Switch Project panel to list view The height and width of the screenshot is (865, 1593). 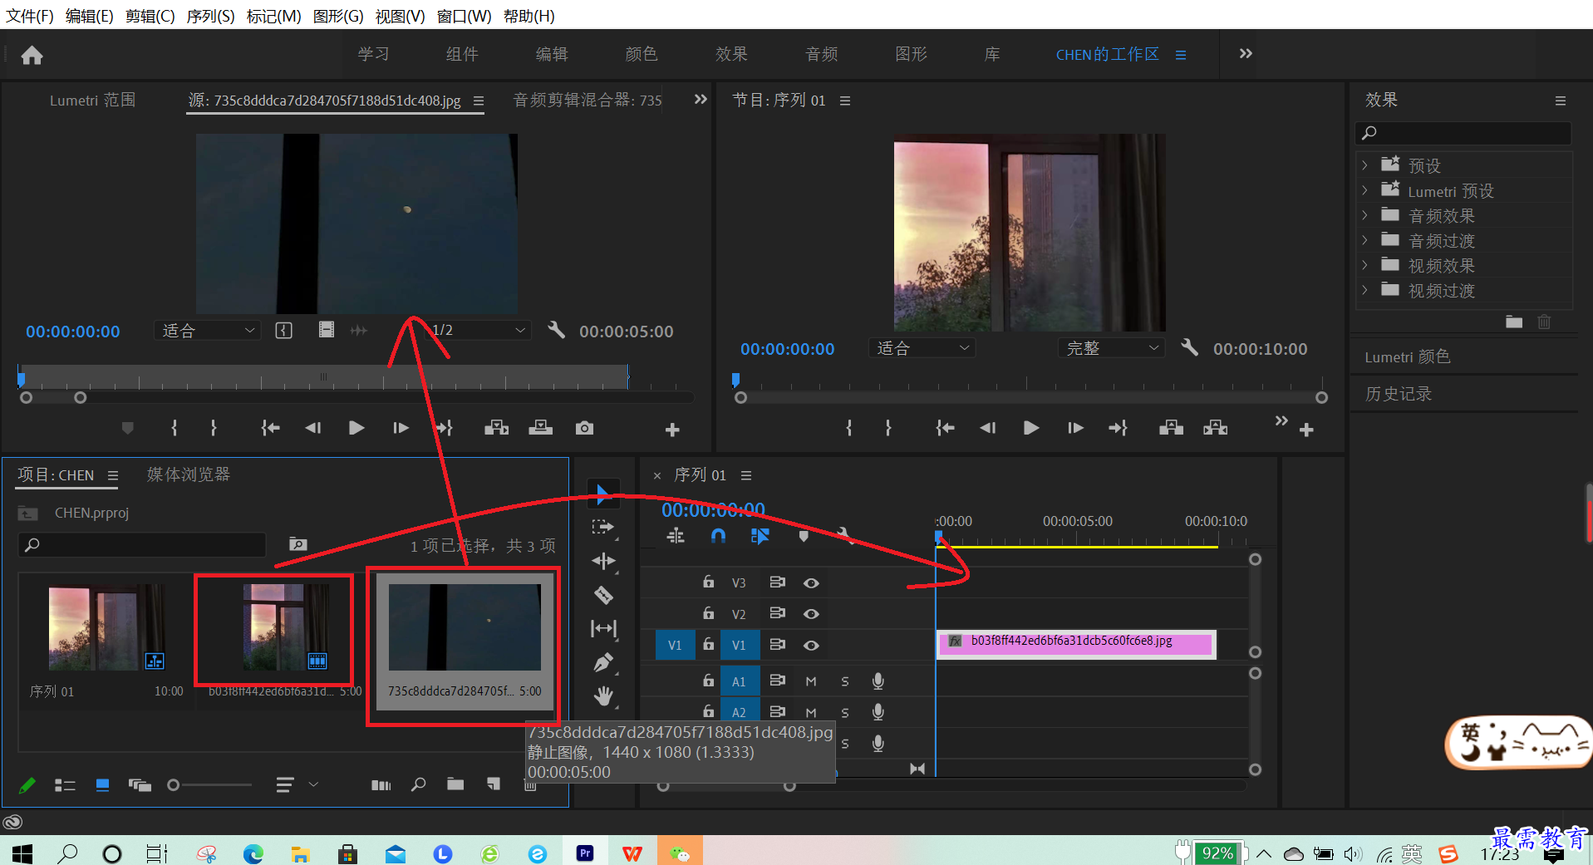(65, 784)
